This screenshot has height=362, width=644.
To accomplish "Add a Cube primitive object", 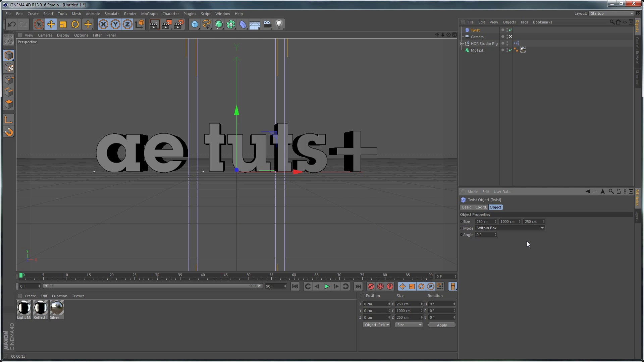I will [195, 24].
